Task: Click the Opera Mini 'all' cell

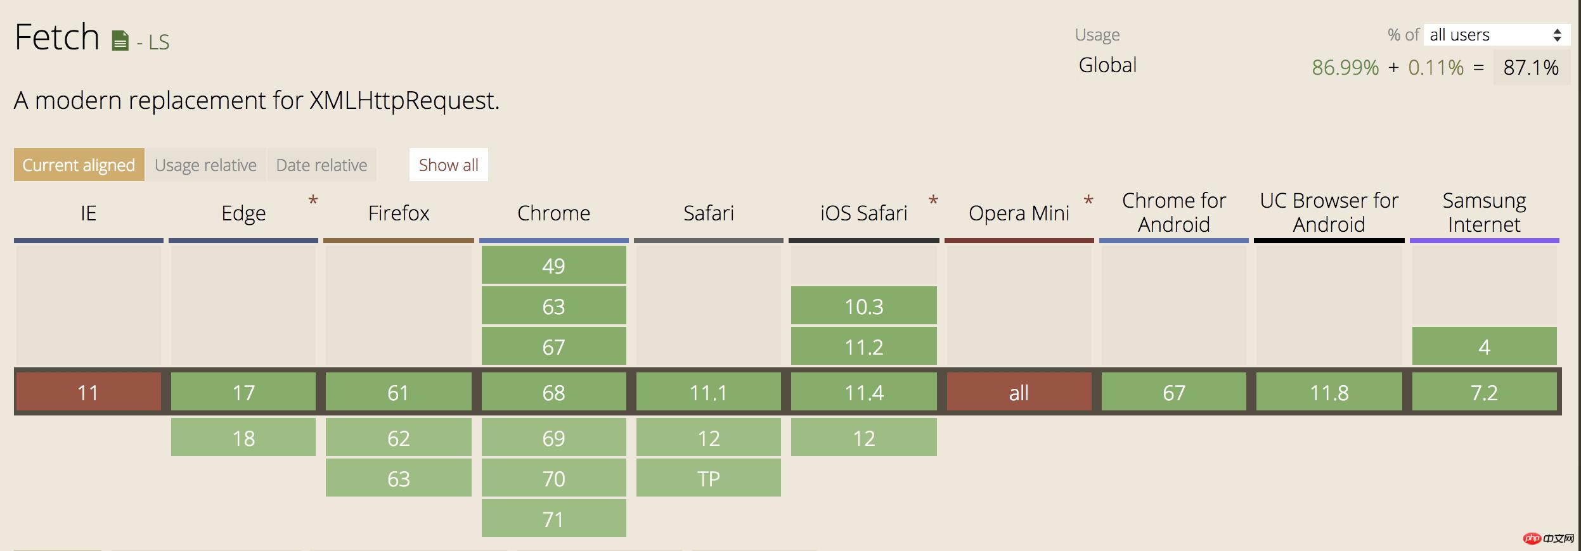Action: tap(1019, 393)
